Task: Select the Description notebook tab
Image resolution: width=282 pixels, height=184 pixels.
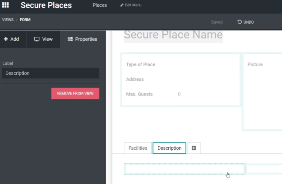Action: tap(169, 148)
